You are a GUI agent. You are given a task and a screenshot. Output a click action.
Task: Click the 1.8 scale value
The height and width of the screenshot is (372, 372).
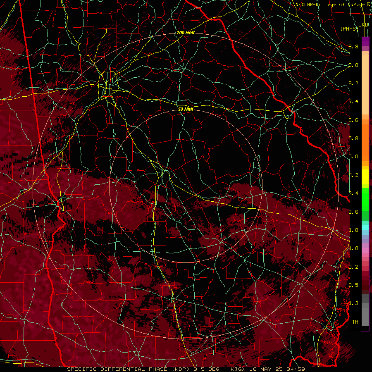click(353, 230)
